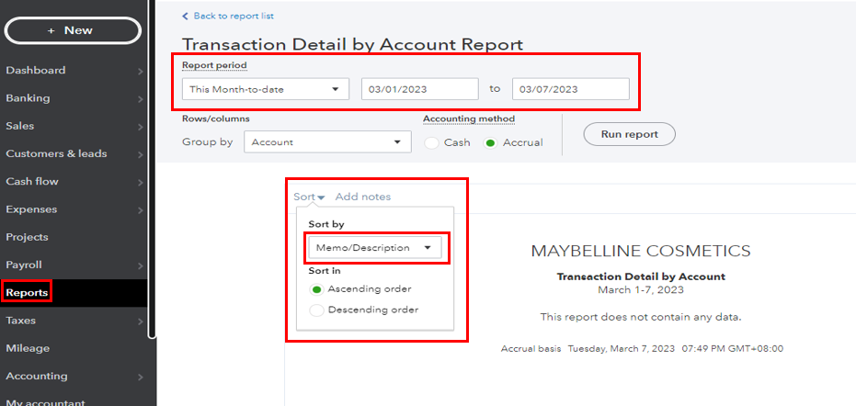Expand the Banking chevron arrow

click(x=141, y=99)
